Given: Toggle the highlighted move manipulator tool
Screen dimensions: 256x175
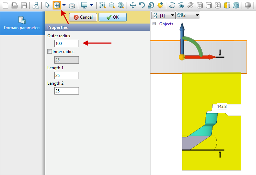Looking at the screenshot, I should pos(56,5).
